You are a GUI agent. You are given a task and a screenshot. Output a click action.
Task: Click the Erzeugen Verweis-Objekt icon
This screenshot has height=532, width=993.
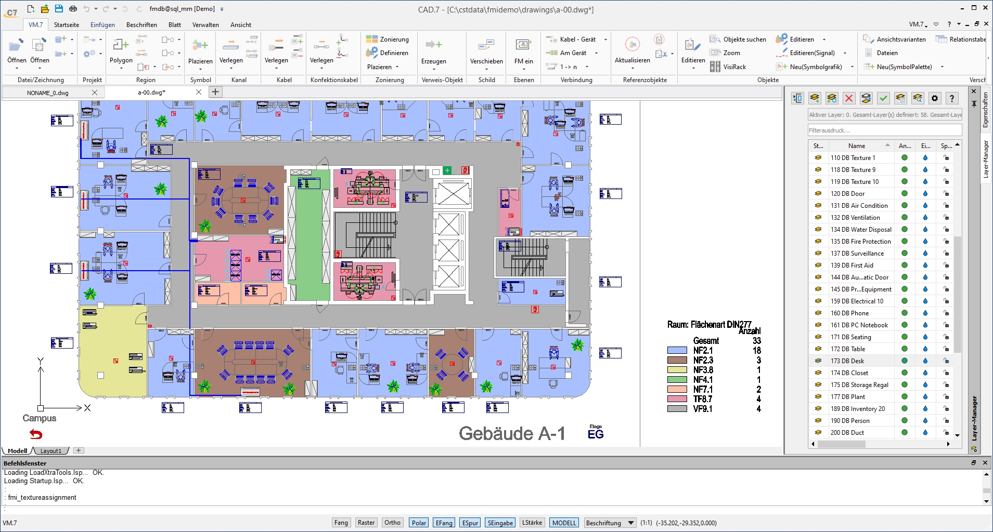[433, 46]
